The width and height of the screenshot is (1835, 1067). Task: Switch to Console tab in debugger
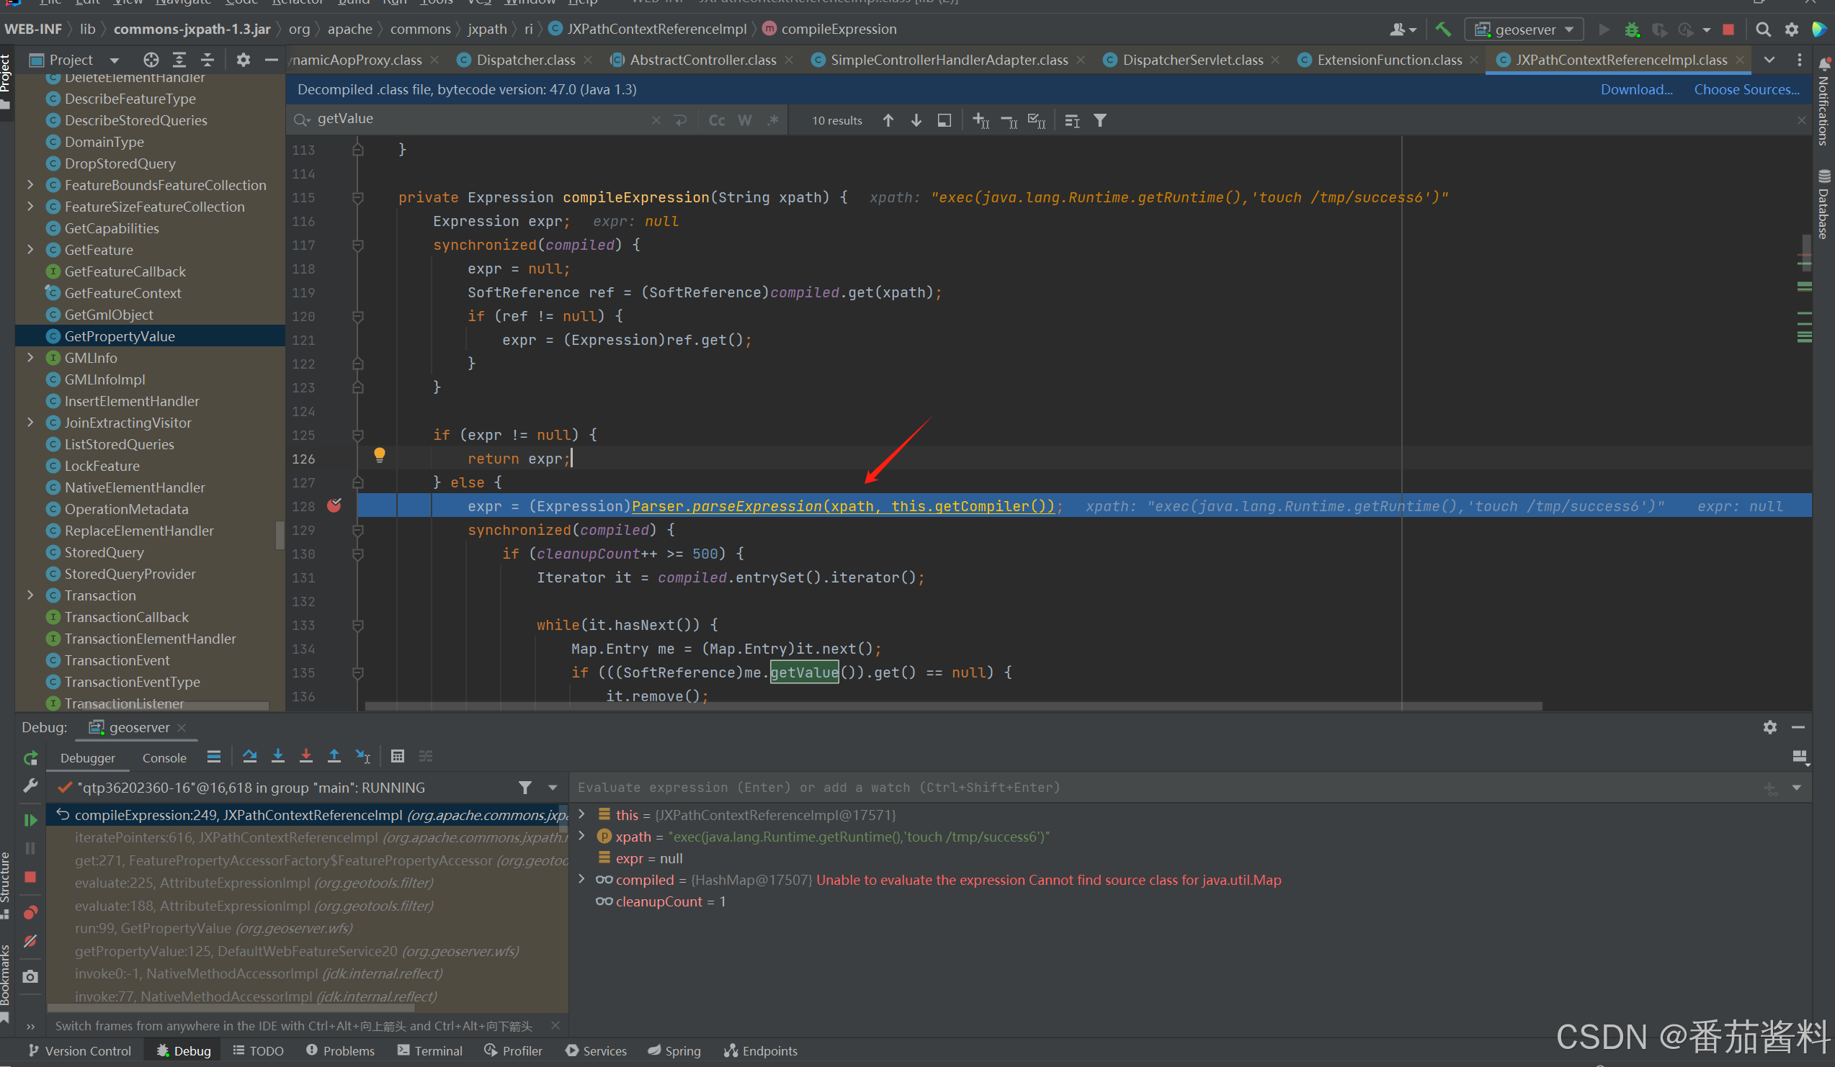[x=164, y=757]
